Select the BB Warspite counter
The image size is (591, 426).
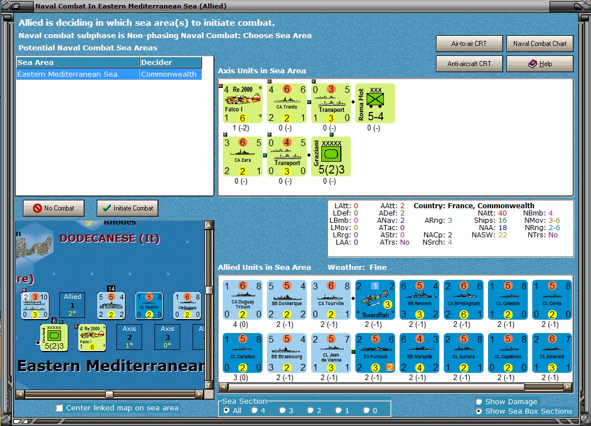pos(420,353)
